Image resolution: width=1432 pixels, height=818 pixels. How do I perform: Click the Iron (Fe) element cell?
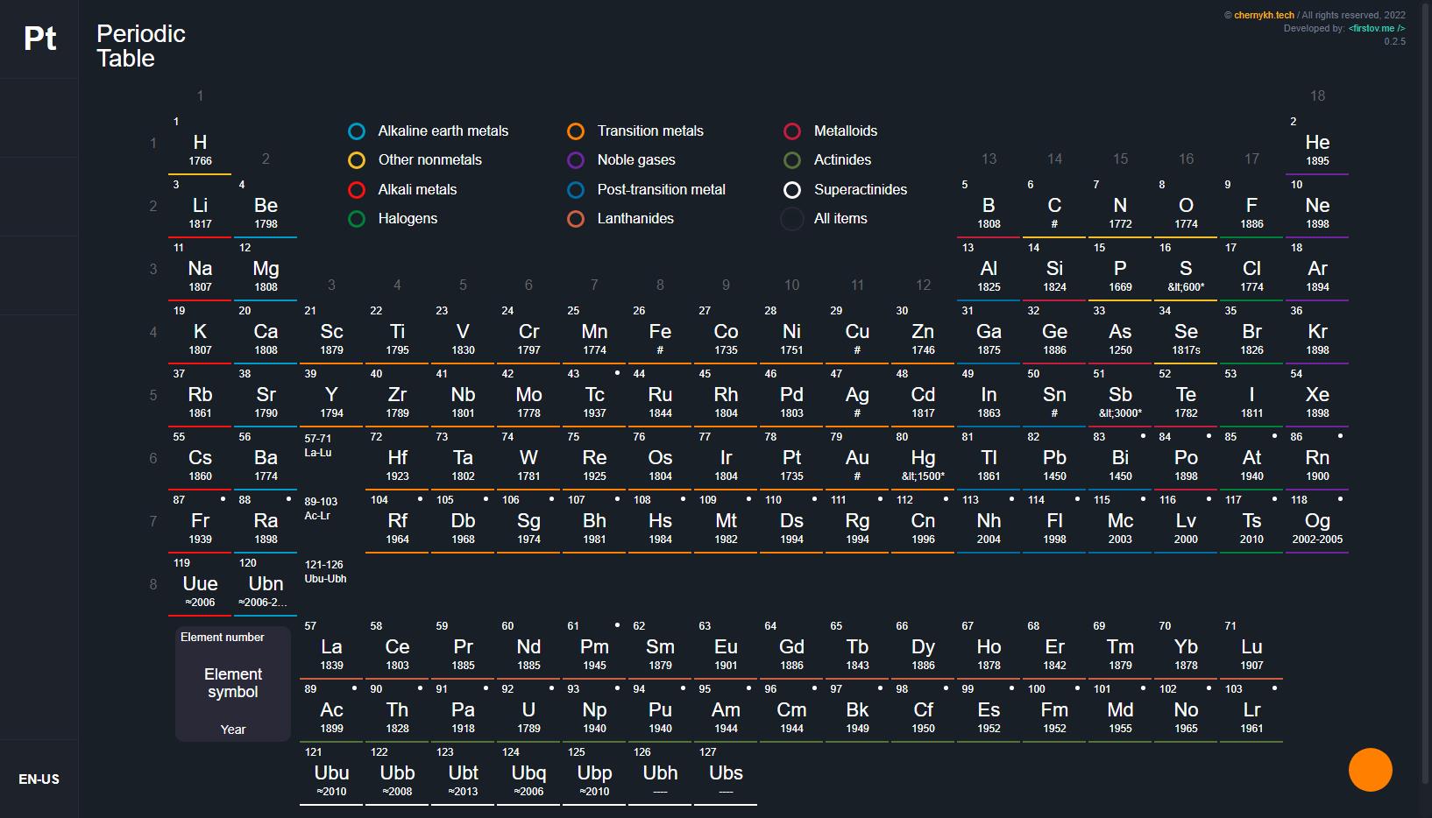(660, 333)
